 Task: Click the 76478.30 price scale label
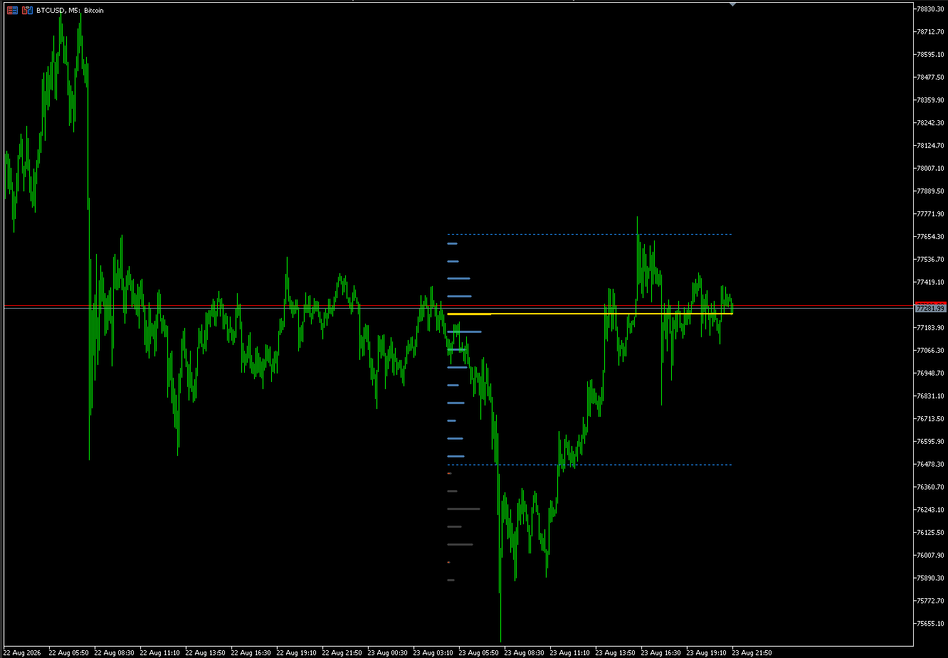coord(931,464)
